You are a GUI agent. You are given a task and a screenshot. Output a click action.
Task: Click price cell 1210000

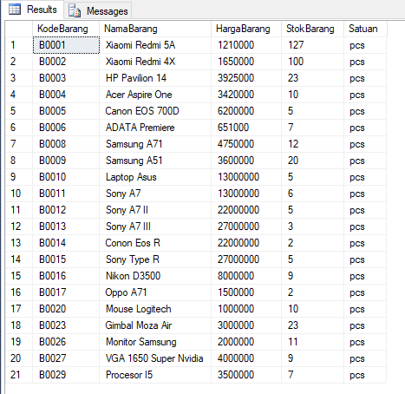pos(246,45)
